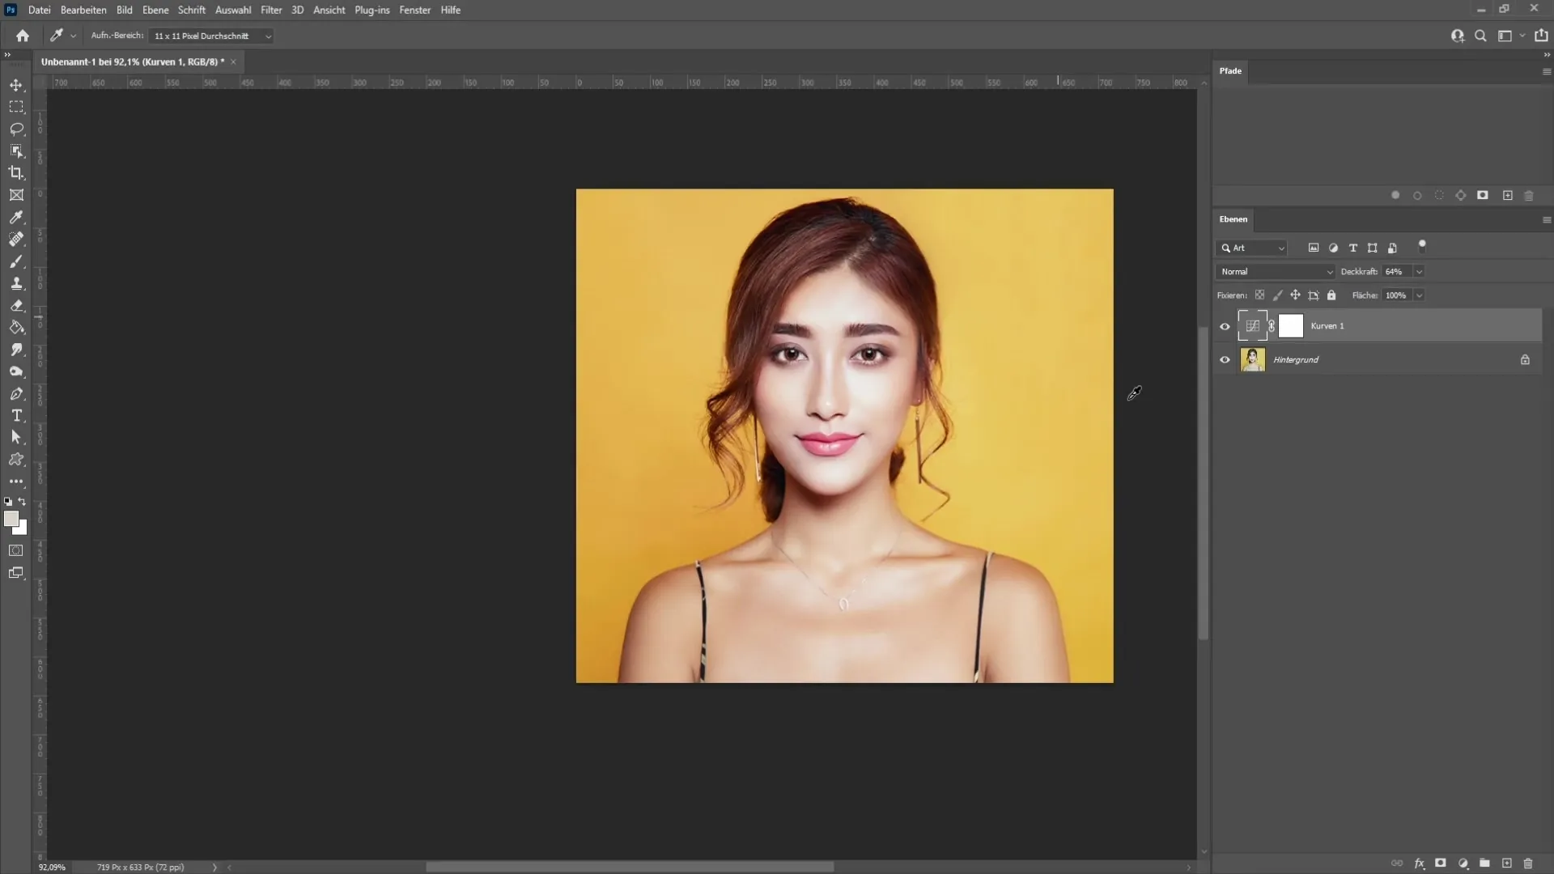Toggle layer filtering switch on

tap(1422, 245)
